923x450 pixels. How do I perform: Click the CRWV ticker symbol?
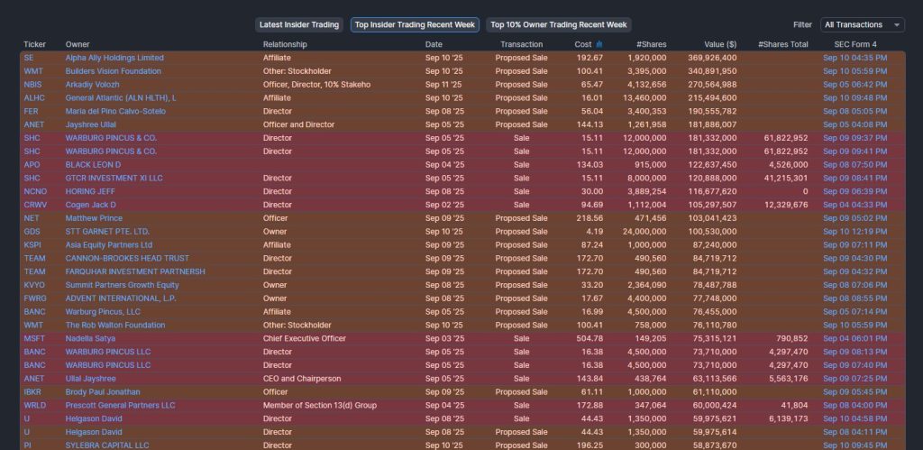coord(35,205)
